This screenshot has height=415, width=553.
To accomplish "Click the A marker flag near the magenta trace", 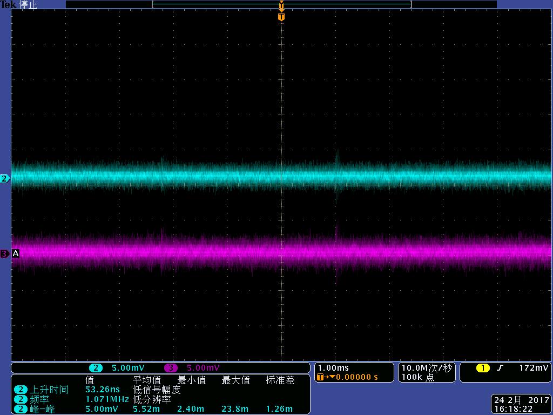I will [15, 252].
